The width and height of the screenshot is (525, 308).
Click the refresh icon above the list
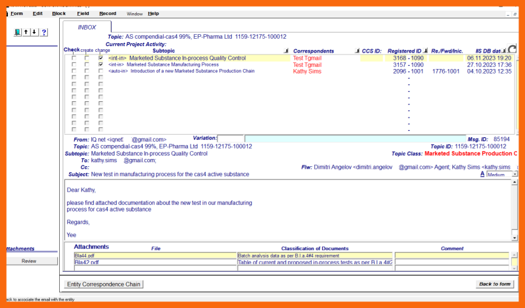tap(512, 49)
